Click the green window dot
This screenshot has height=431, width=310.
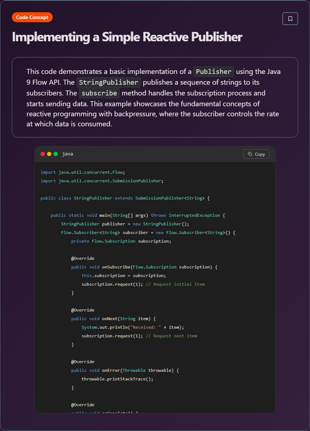[56, 154]
